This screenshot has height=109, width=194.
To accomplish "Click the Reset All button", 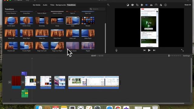I will (188, 5).
